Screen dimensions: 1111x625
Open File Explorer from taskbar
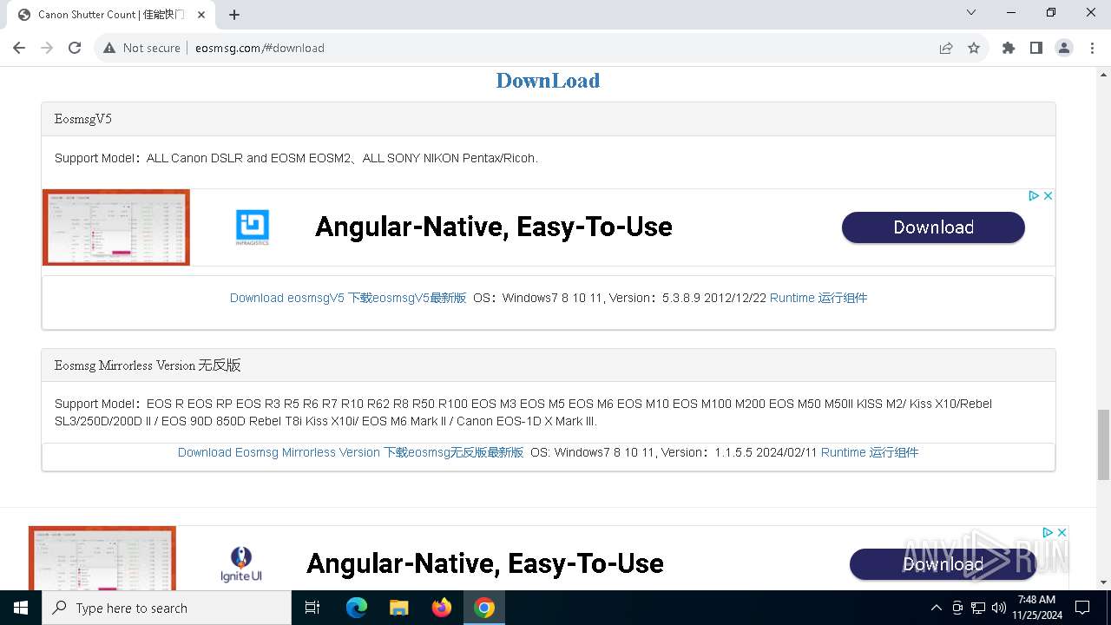point(398,608)
